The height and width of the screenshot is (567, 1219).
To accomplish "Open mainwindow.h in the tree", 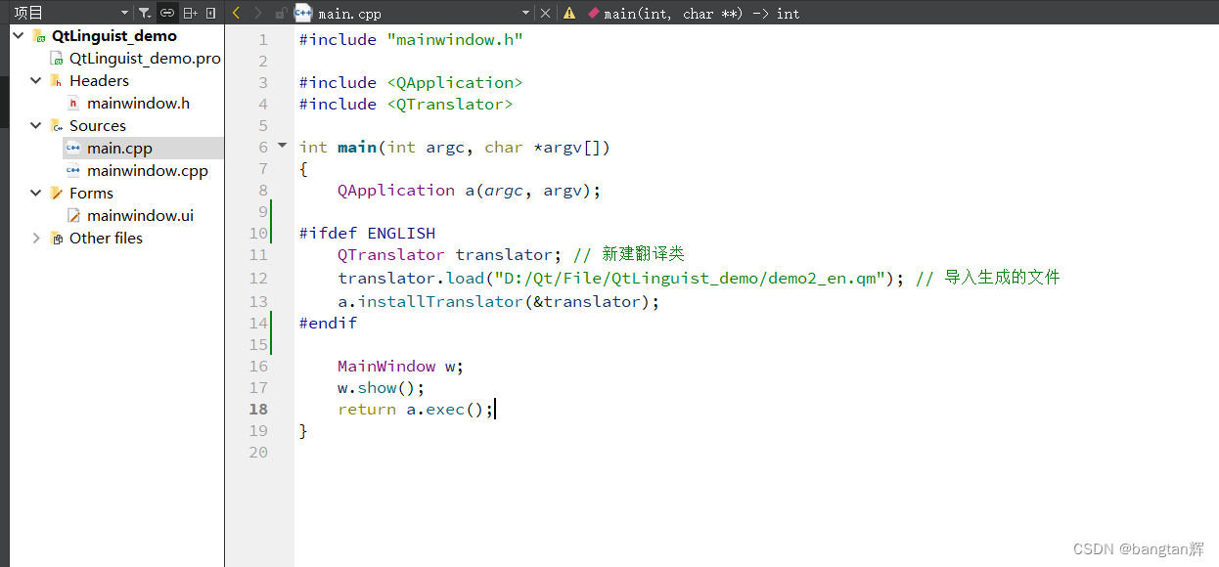I will click(x=138, y=103).
